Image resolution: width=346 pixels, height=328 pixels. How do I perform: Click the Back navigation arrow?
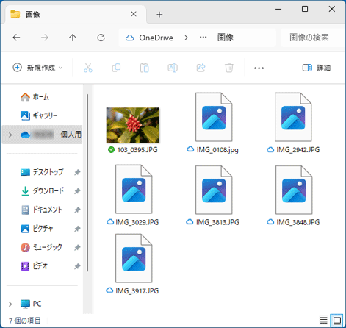click(x=16, y=38)
